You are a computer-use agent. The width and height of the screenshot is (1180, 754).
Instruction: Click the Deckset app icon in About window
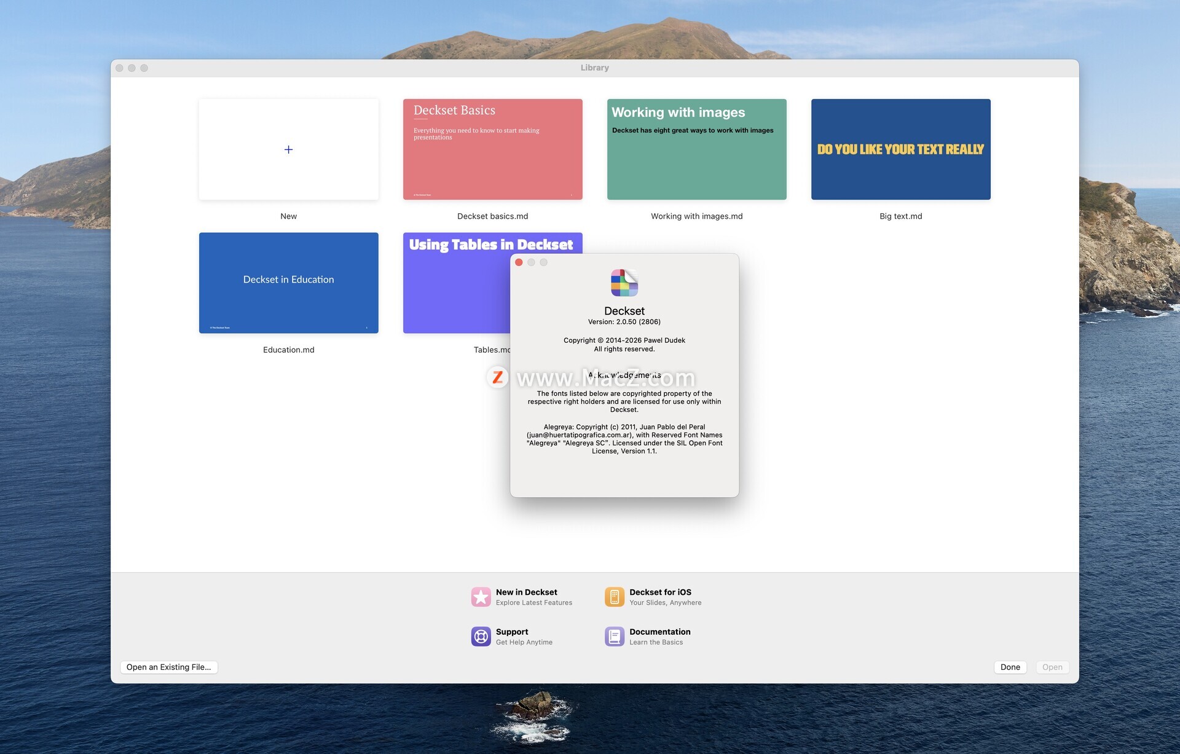(x=624, y=283)
